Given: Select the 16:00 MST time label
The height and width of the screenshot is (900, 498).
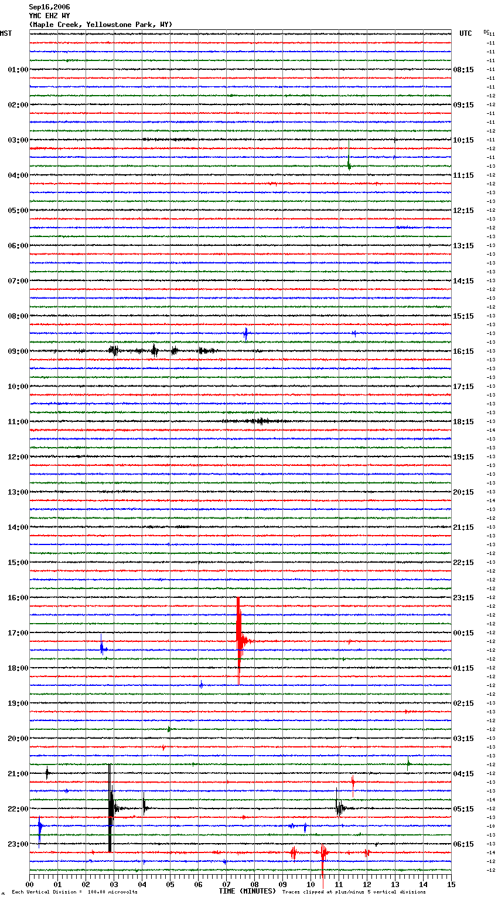Looking at the screenshot, I should pos(18,598).
